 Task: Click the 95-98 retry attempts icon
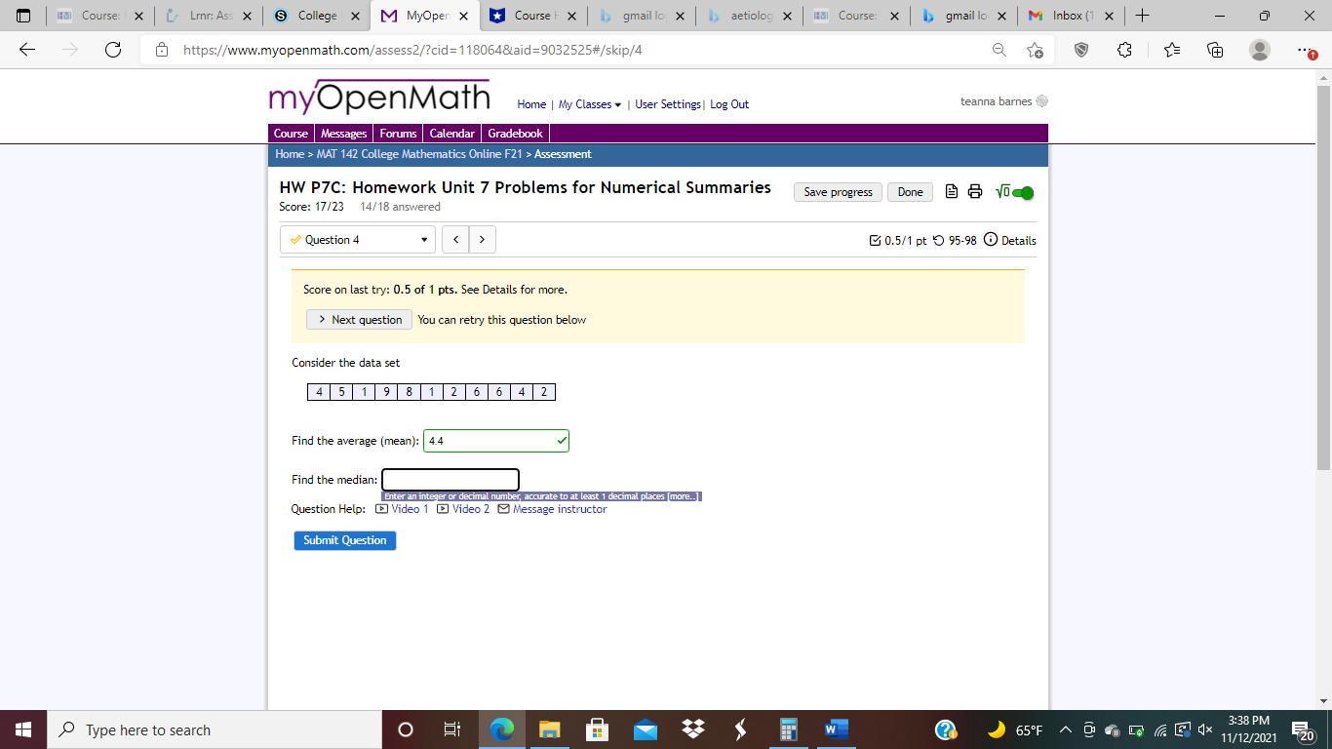pyautogui.click(x=938, y=240)
